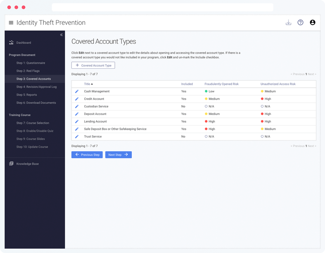Open the Knowledge Base link
This screenshot has height=253, width=325.
27,164
